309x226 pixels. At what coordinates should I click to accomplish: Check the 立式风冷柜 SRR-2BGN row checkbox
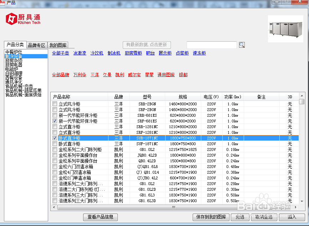pyautogui.click(x=55, y=104)
